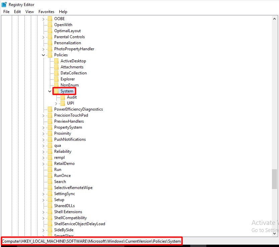This screenshot has height=247, width=279.
Task: Click the qua folder icon
Action: [x=50, y=145]
